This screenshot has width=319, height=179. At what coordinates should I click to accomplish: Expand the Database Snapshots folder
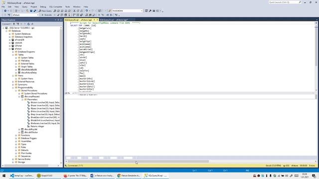[x=10, y=37]
